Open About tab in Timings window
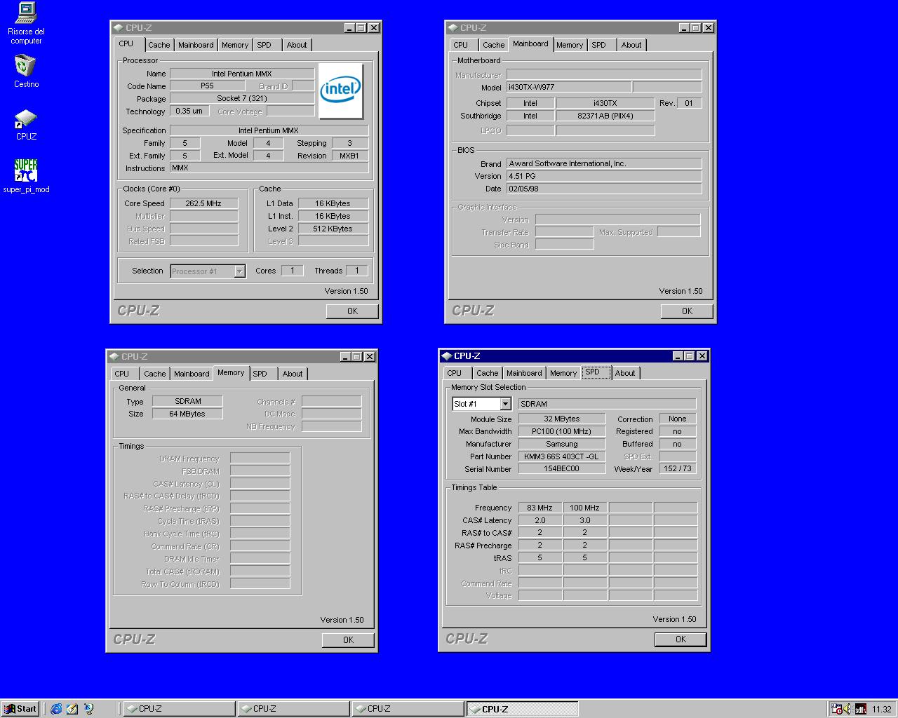 coord(293,374)
